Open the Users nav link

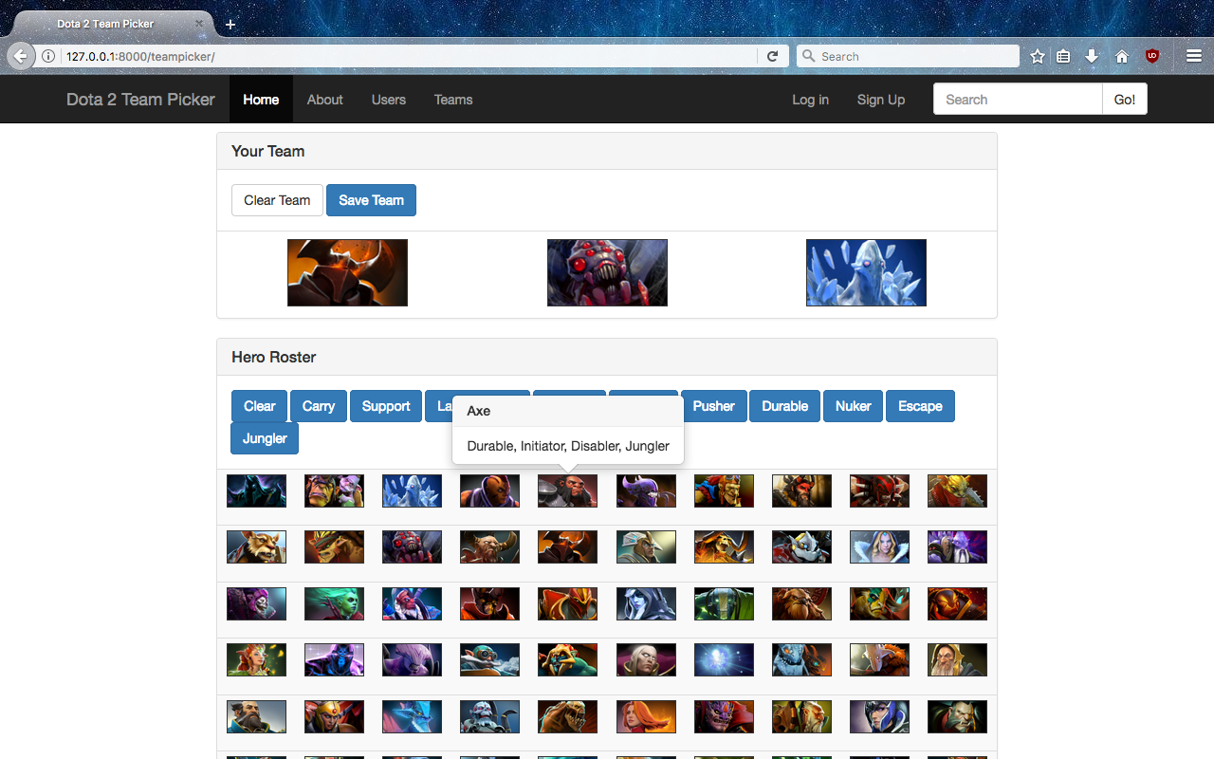[389, 100]
